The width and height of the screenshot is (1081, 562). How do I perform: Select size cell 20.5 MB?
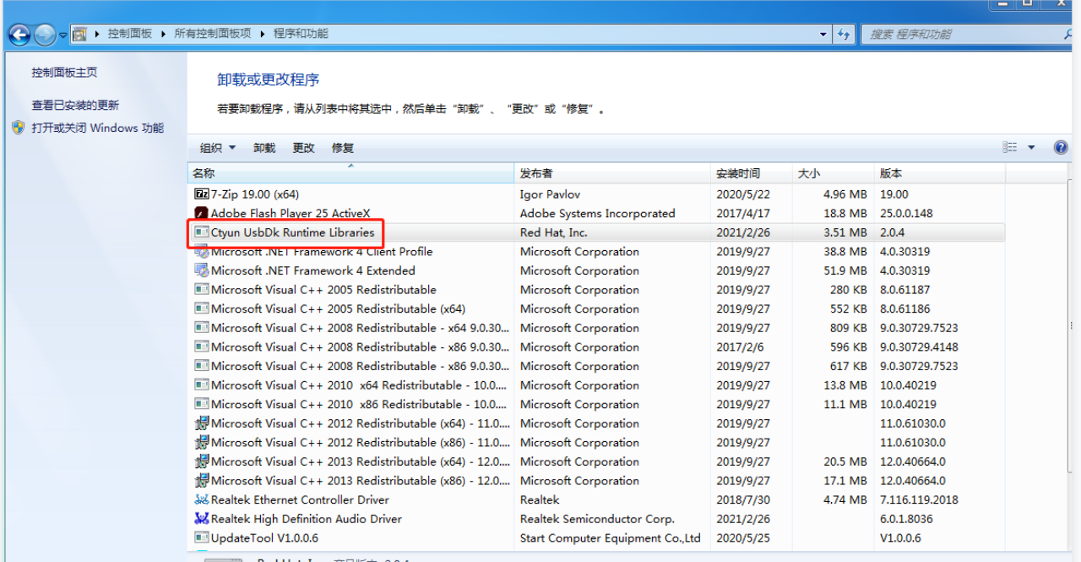click(845, 461)
